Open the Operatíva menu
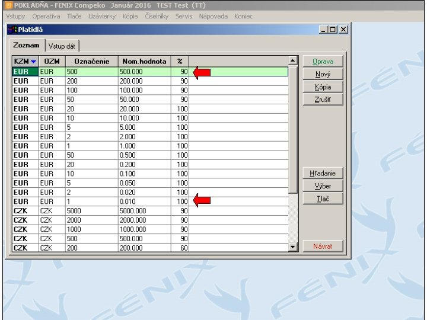This screenshot has width=427, height=320. coord(46,17)
